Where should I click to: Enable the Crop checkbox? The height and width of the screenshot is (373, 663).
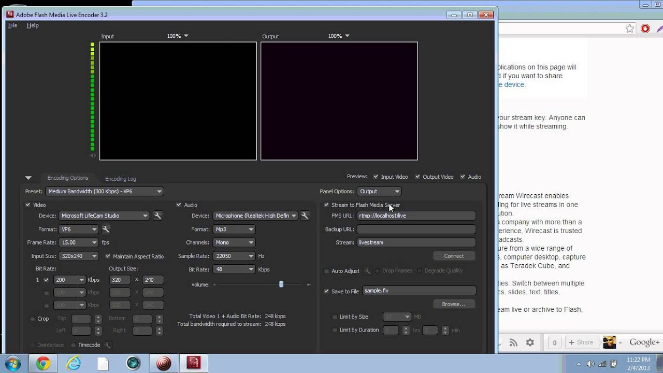[x=32, y=319]
